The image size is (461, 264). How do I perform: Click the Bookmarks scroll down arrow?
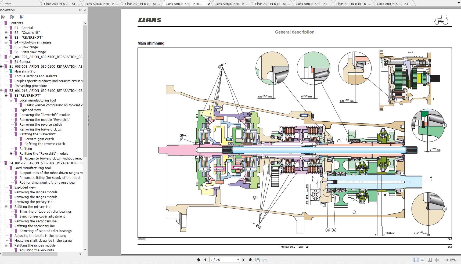(x=85, y=250)
